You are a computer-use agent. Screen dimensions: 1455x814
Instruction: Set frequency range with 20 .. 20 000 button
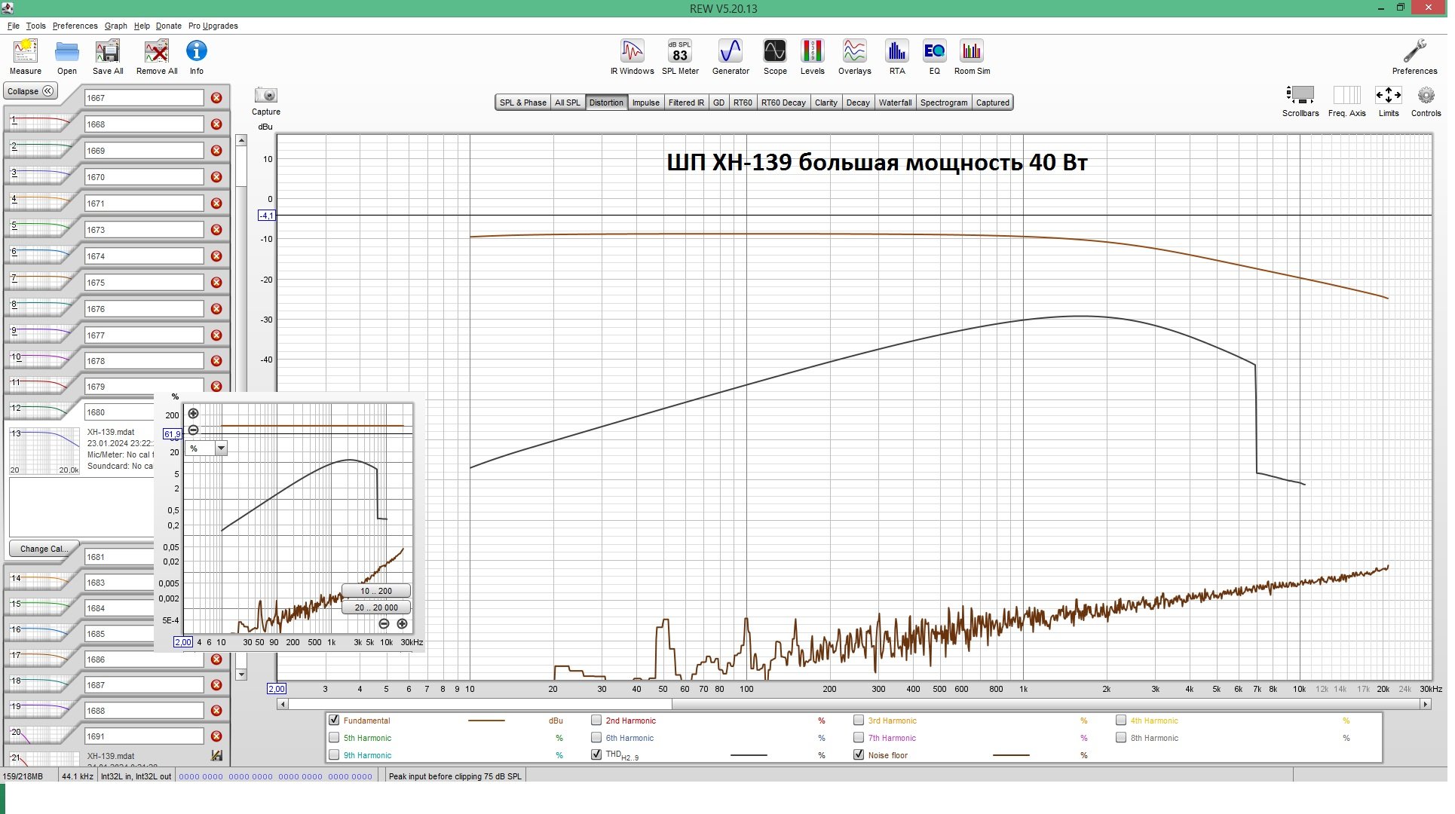click(x=376, y=607)
